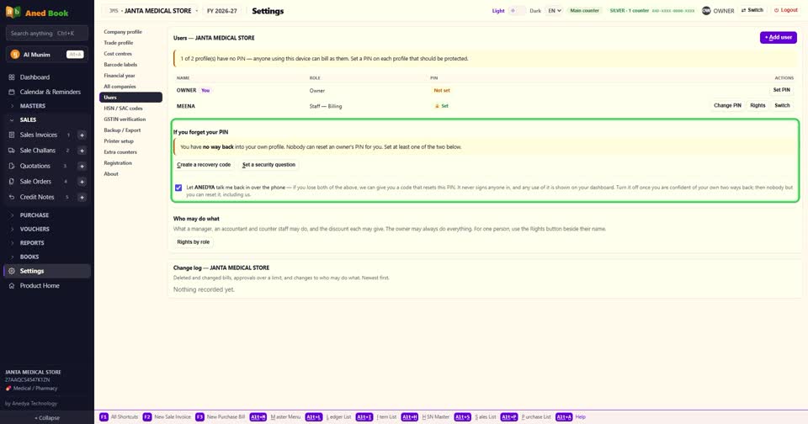Screen dimensions: 808x424
Task: Toggle the Light/Dark theme switch
Action: click(x=517, y=11)
